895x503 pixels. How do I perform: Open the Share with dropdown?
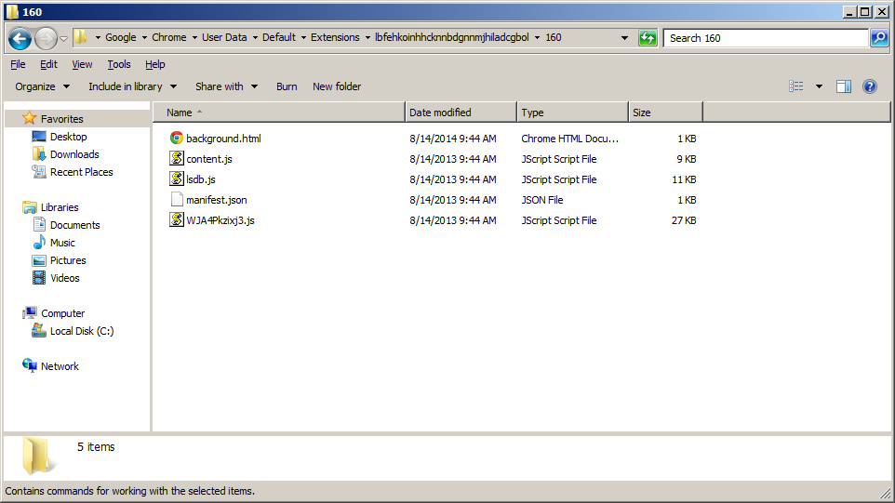click(226, 86)
